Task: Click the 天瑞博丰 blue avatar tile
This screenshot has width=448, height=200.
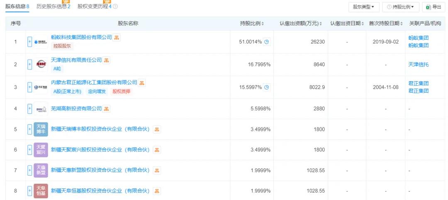Action: pos(41,129)
